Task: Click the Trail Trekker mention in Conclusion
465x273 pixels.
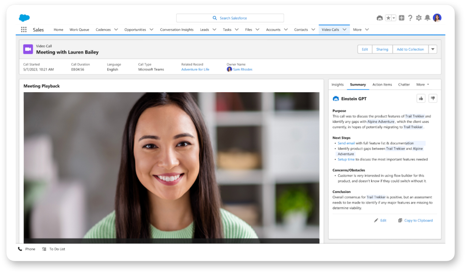Action: [x=376, y=197]
